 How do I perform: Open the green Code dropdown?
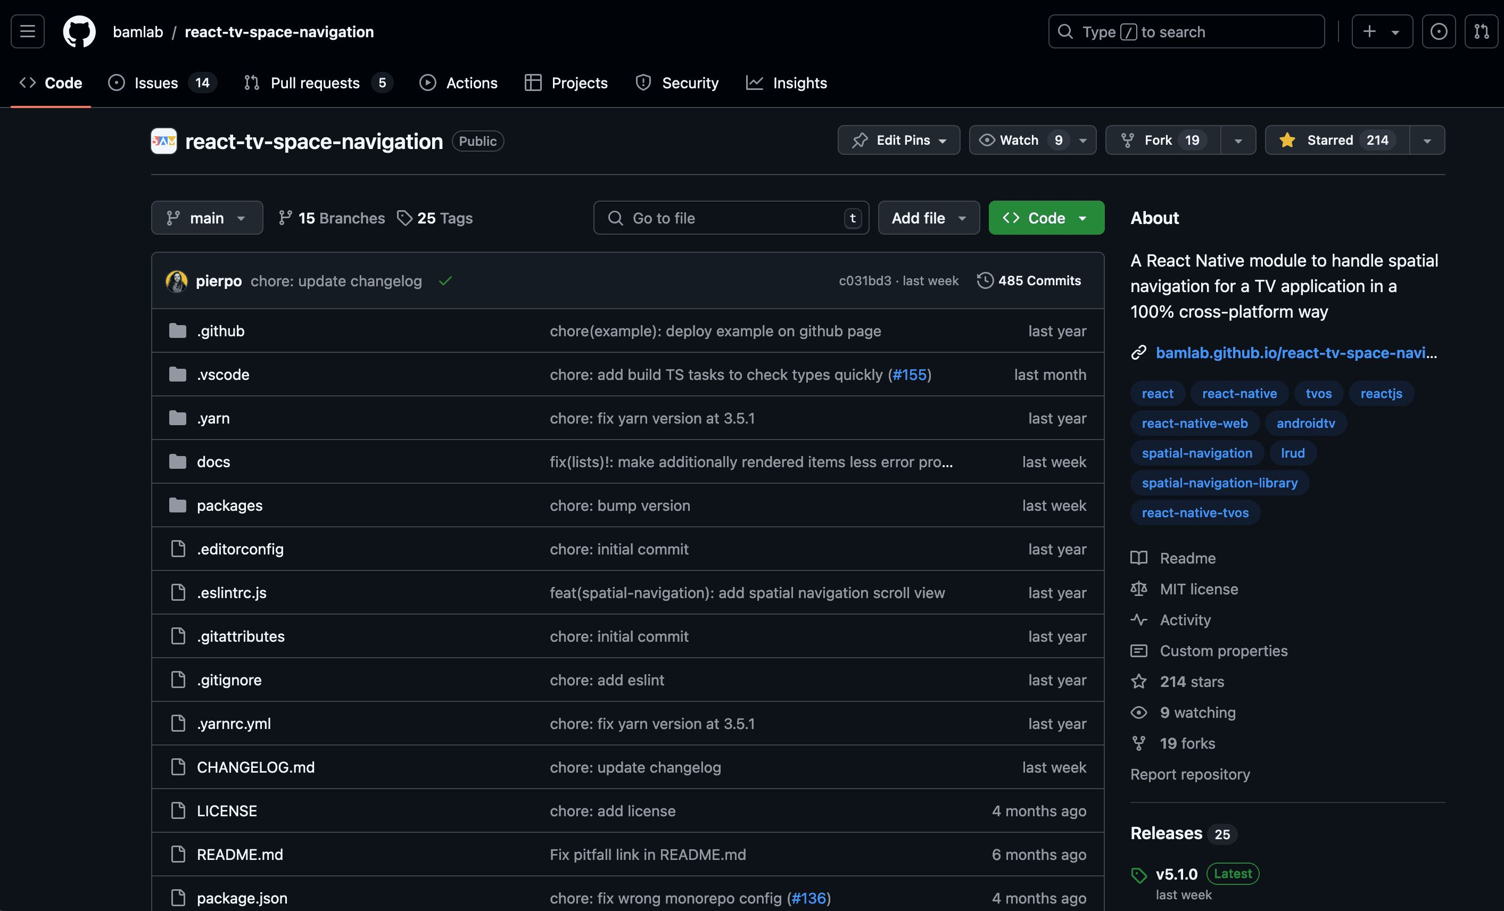[x=1046, y=218]
